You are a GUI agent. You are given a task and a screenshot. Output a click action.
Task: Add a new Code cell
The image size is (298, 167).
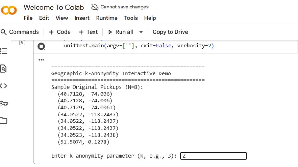(59, 32)
